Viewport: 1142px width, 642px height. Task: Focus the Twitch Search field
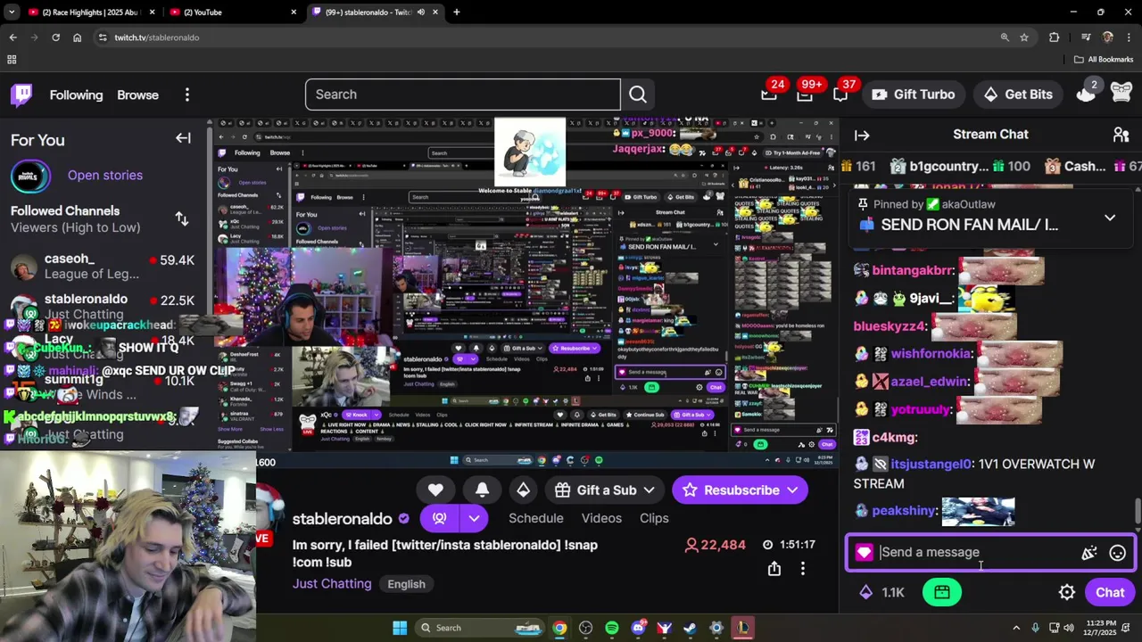pos(463,95)
